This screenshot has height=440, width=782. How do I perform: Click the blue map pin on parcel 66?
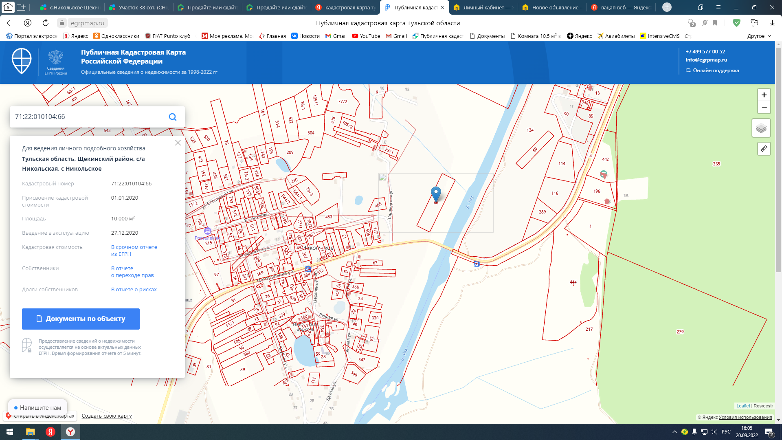[x=436, y=194]
